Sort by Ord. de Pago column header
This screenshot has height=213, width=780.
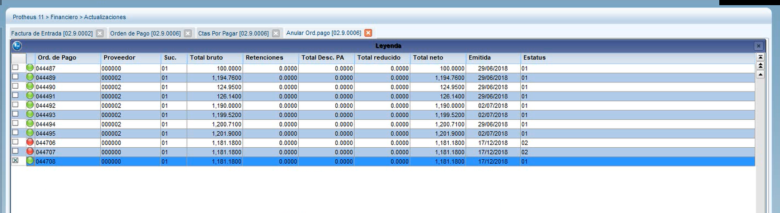tap(68, 58)
